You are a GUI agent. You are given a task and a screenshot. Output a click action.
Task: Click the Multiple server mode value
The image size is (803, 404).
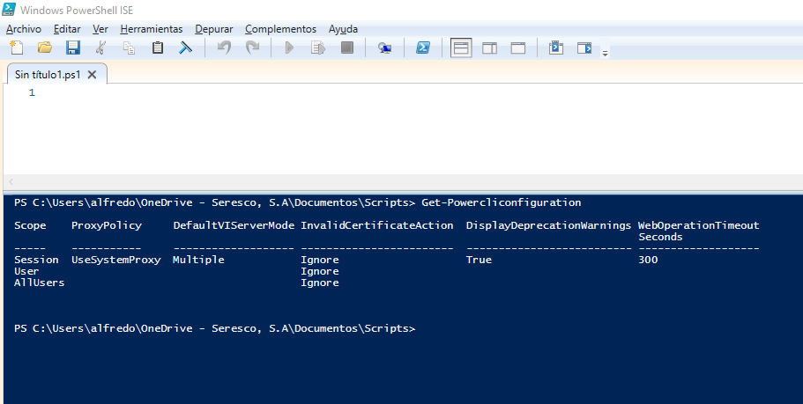pyautogui.click(x=198, y=260)
